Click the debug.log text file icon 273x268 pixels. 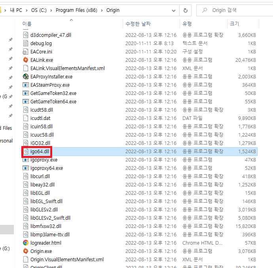click(26, 44)
